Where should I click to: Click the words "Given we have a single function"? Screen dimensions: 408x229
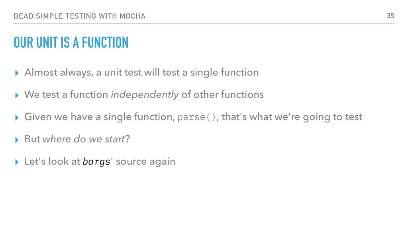pyautogui.click(x=99, y=117)
